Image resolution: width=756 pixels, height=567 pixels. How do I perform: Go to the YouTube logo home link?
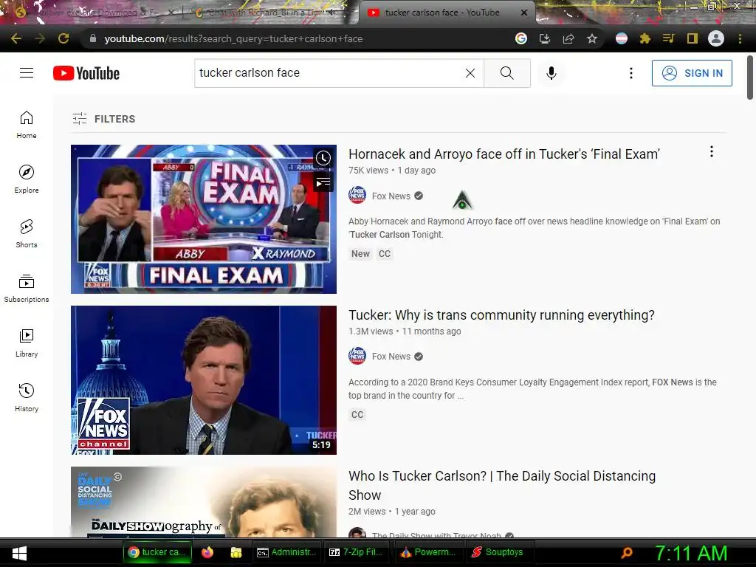[x=86, y=73]
